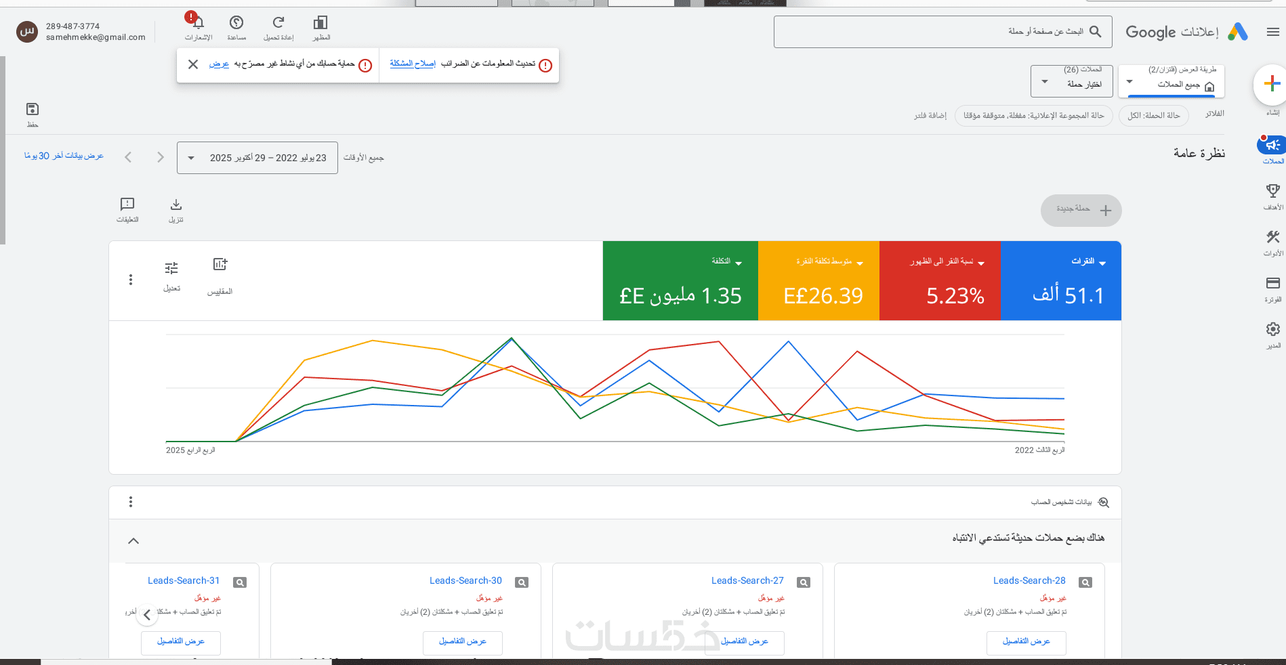This screenshot has width=1286, height=665.
Task: Open notifications bell icon
Action: click(x=198, y=23)
